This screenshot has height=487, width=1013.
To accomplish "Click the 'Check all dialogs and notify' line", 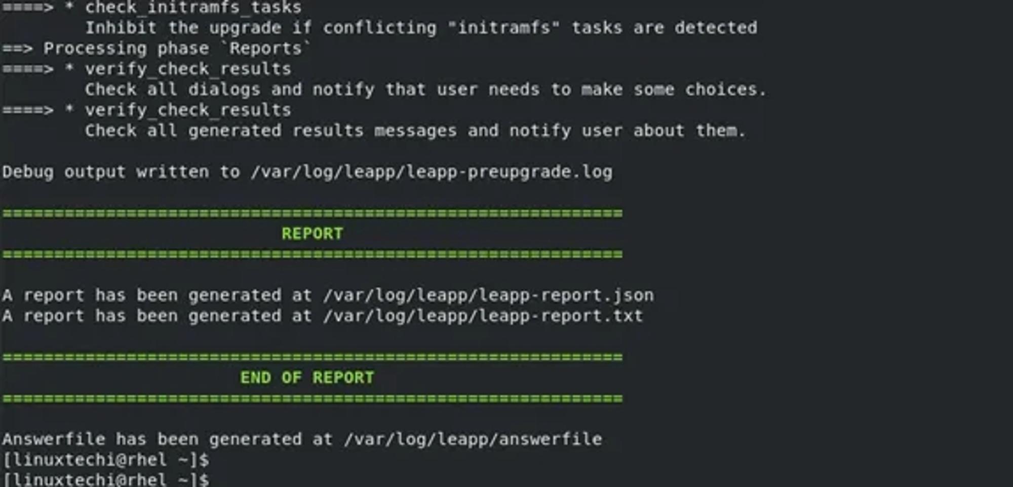I will (x=426, y=90).
